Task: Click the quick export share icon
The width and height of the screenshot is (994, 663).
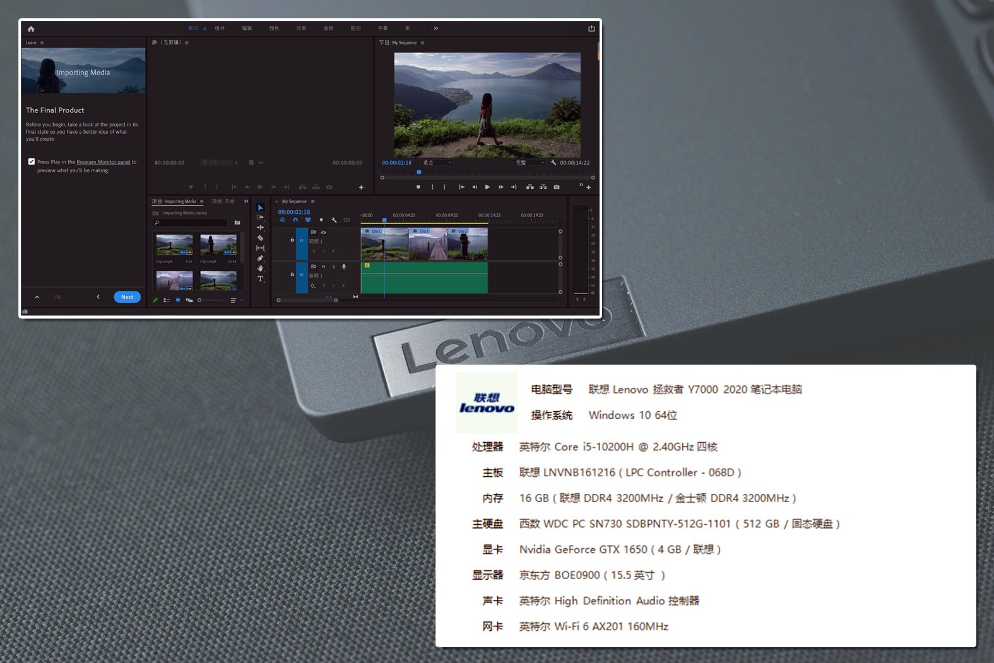Action: click(x=591, y=28)
